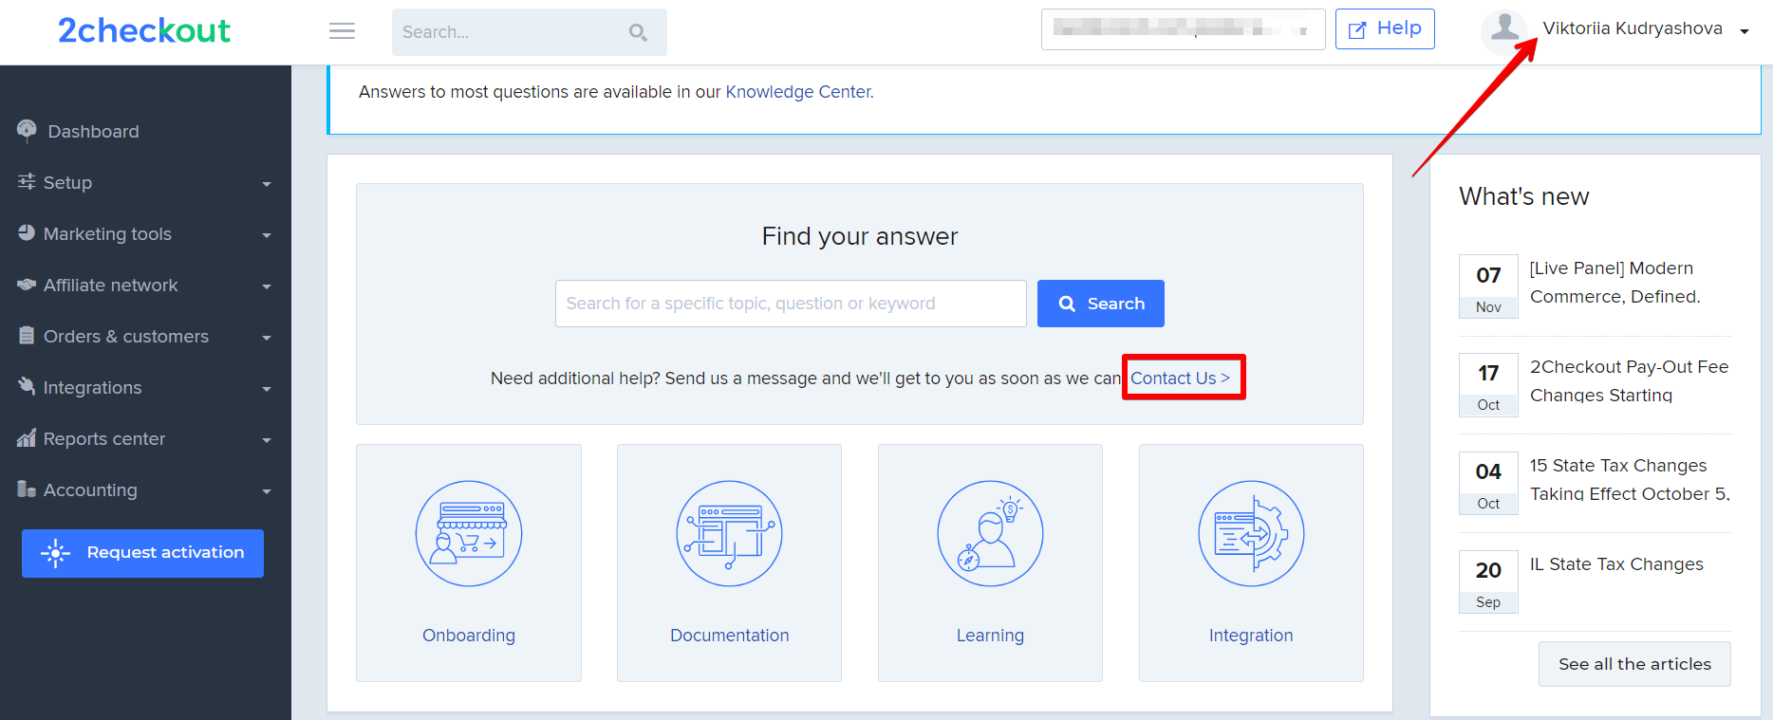The height and width of the screenshot is (720, 1773).
Task: Click the Reports center chart icon
Action: pyautogui.click(x=27, y=437)
